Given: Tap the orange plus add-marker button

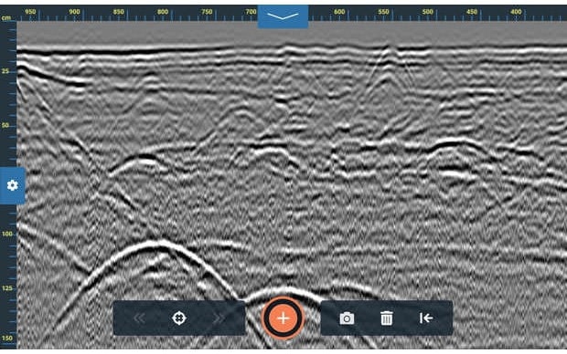Looking at the screenshot, I should (x=283, y=318).
